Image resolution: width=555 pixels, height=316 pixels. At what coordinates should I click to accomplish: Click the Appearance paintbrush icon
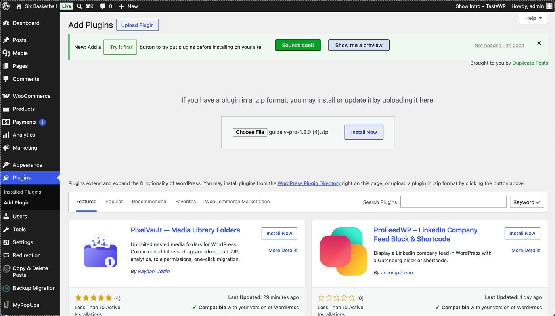click(x=6, y=165)
